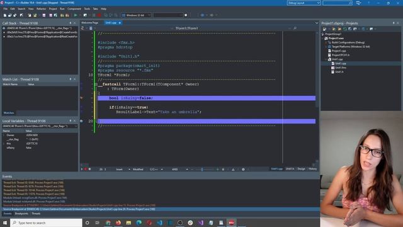Viewport: 403px width, 227px height.
Task: Click the IDE search box in title bar
Action: click(338, 3)
